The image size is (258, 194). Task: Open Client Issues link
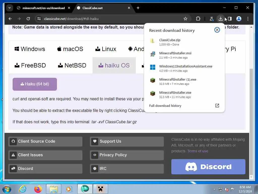pyautogui.click(x=45, y=155)
